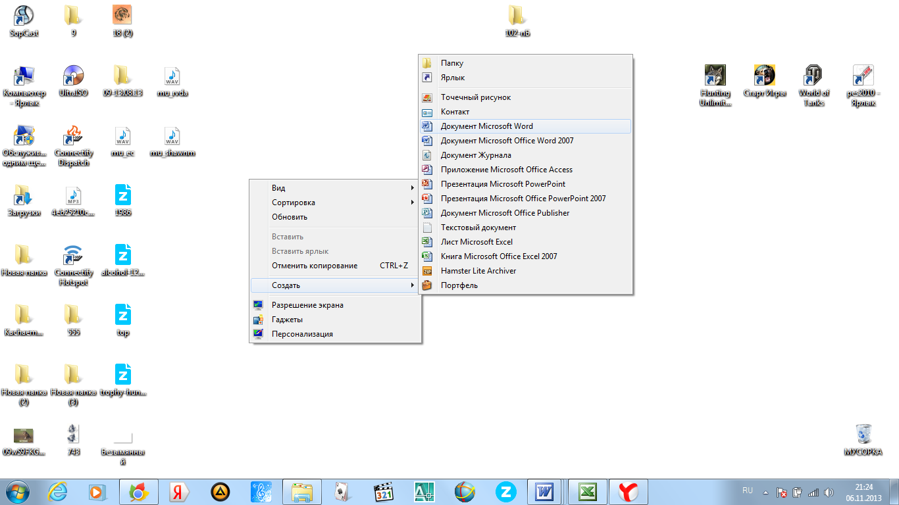Create new Папку from the submenu

[452, 63]
